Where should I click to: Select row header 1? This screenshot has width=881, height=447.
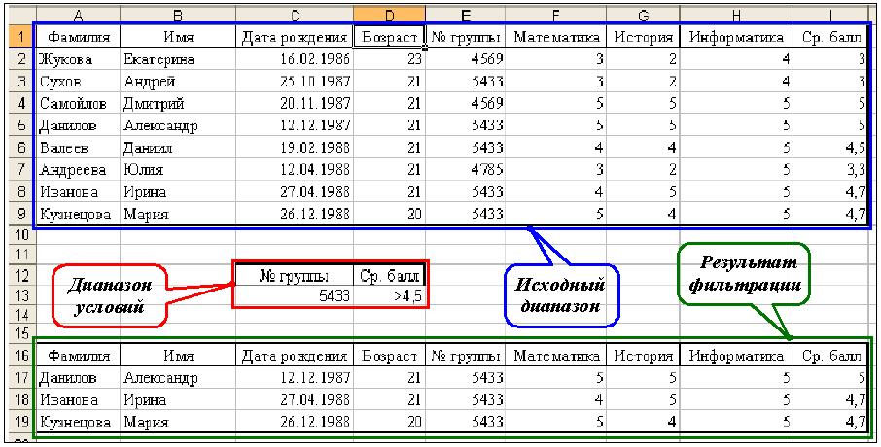(x=22, y=37)
